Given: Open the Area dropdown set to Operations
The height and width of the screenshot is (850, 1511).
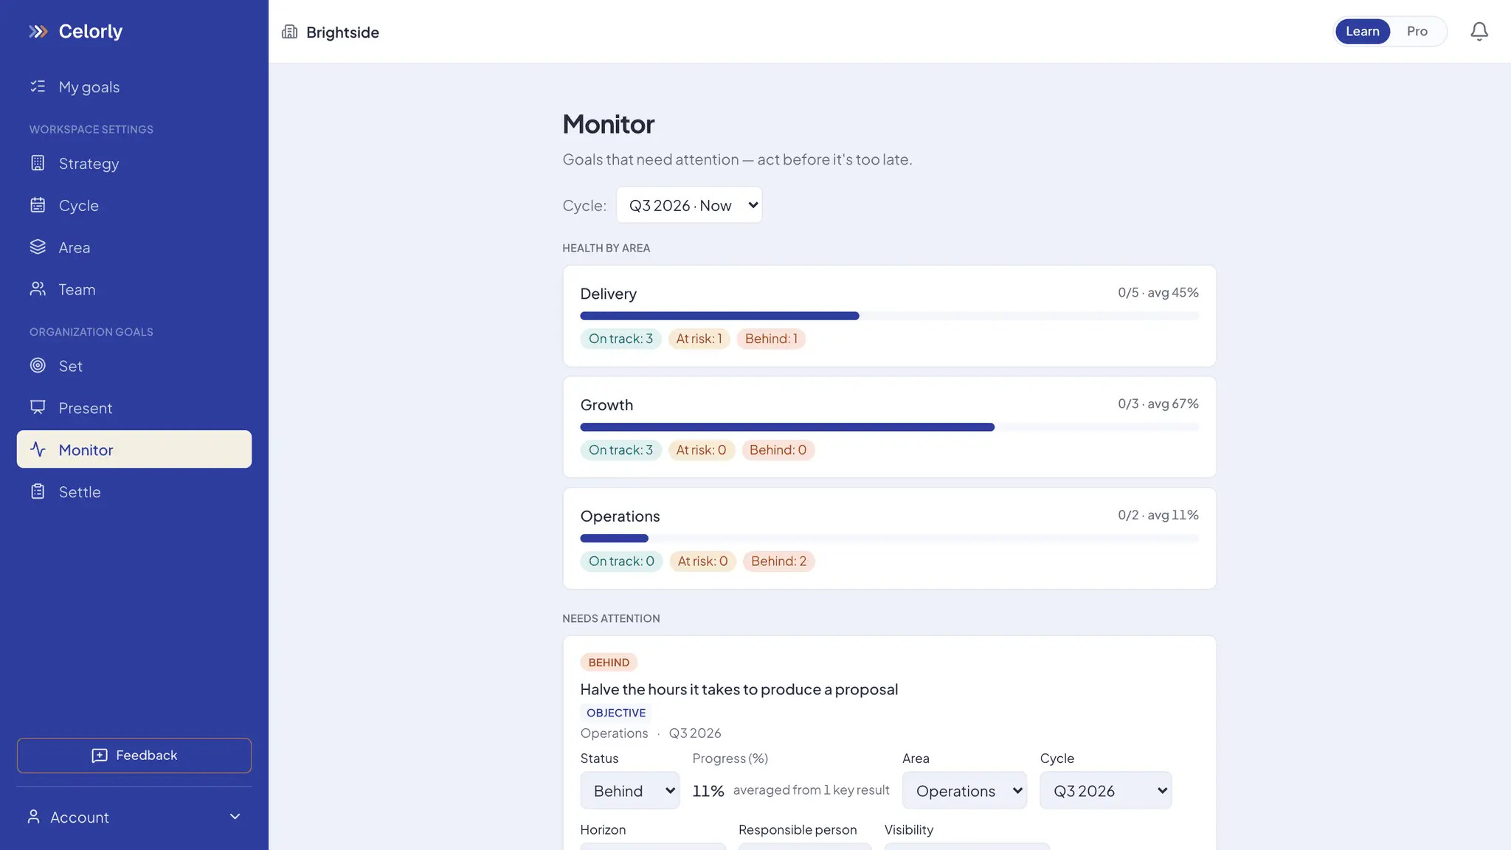Looking at the screenshot, I should click(964, 790).
